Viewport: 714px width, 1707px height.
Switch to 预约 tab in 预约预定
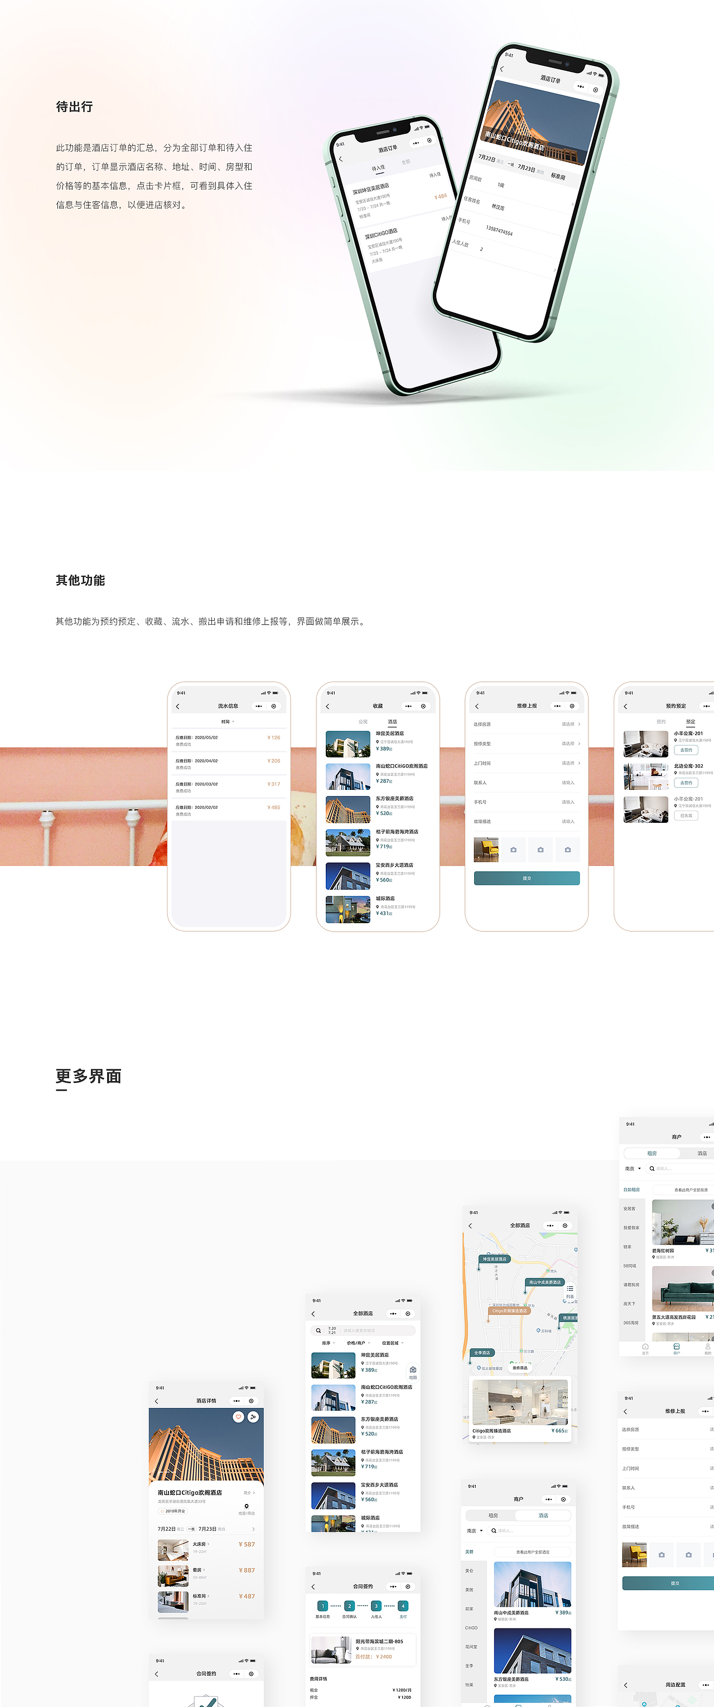click(x=661, y=722)
